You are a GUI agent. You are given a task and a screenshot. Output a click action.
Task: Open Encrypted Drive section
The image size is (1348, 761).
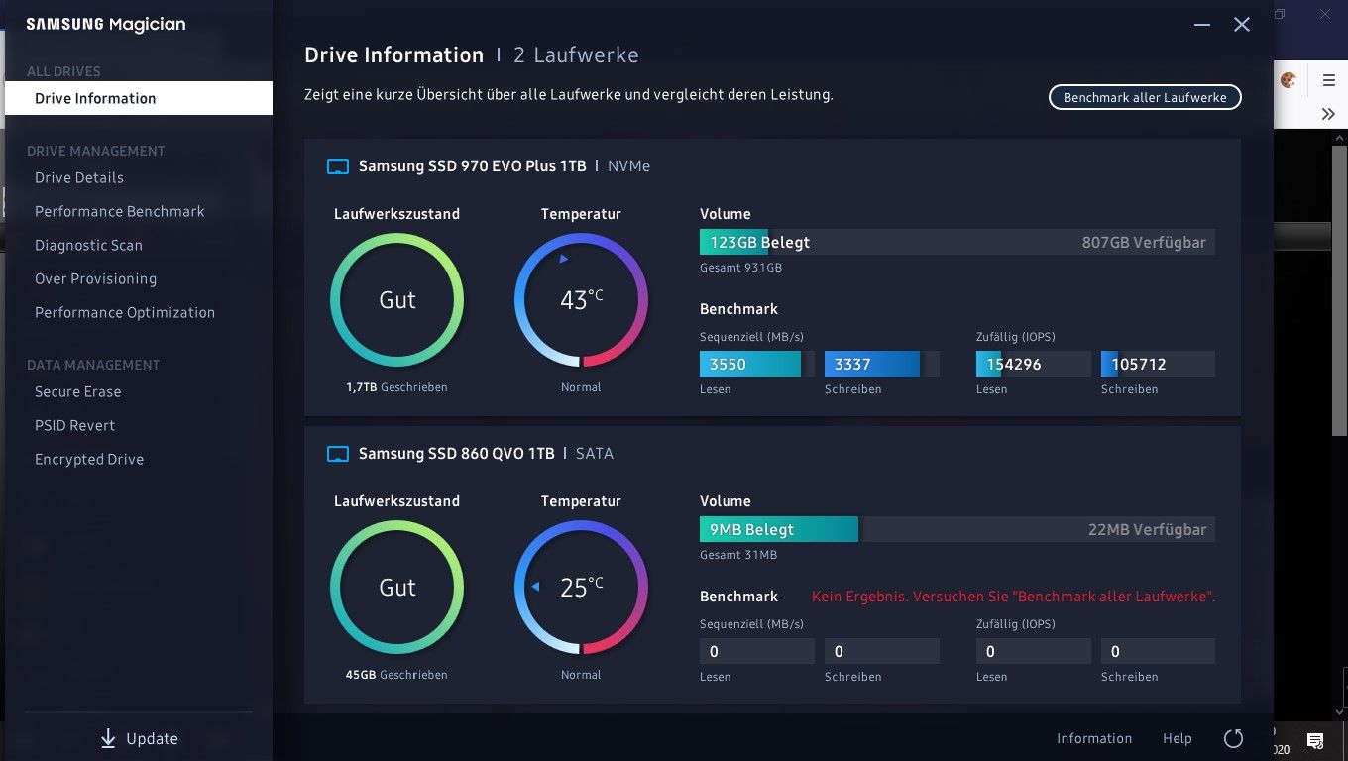[x=89, y=459]
